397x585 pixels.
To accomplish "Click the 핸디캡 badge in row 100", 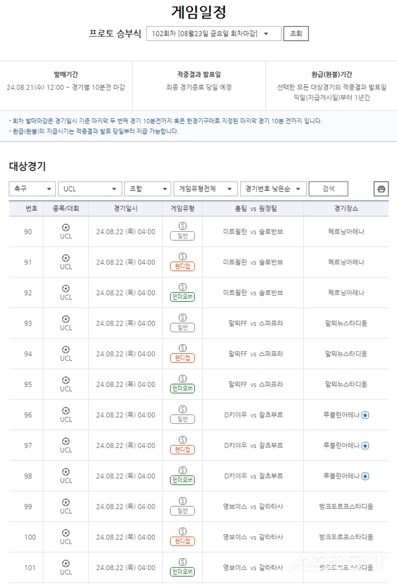I will click(182, 541).
